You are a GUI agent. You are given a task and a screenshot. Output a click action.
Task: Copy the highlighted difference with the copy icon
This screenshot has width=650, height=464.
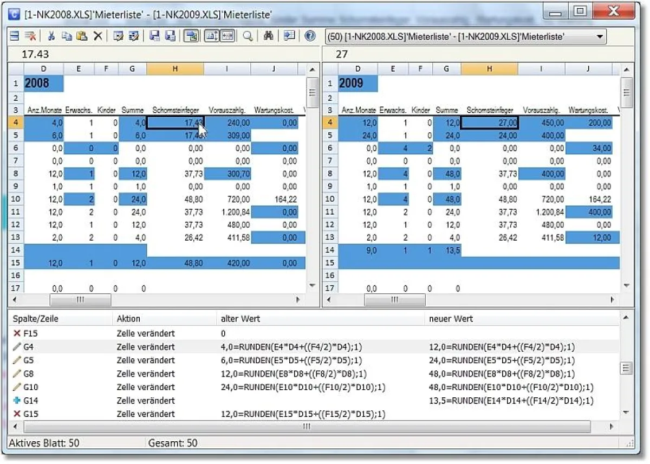(x=67, y=36)
